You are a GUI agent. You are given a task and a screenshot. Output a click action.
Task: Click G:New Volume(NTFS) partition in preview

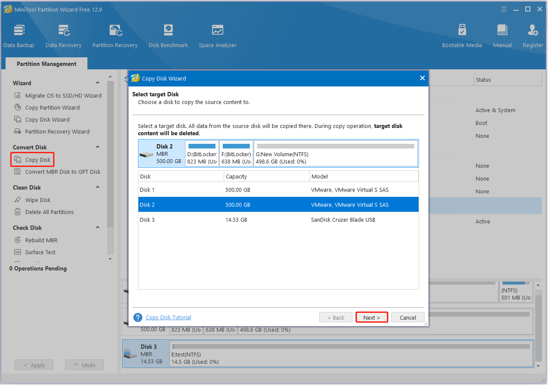coord(335,154)
